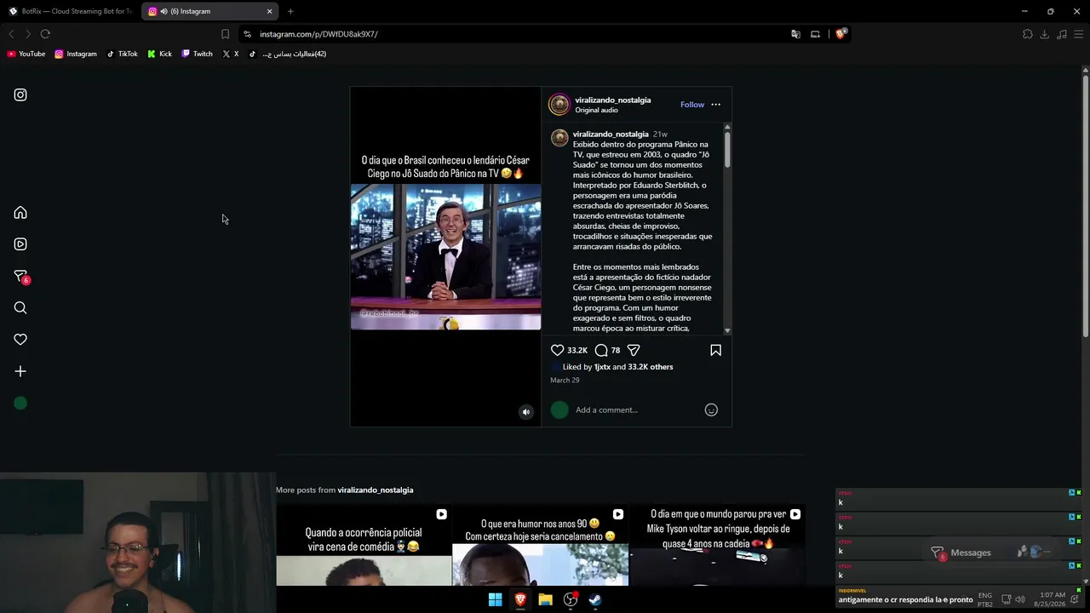Open File Explorer from the taskbar
Image resolution: width=1090 pixels, height=613 pixels.
pyautogui.click(x=545, y=599)
